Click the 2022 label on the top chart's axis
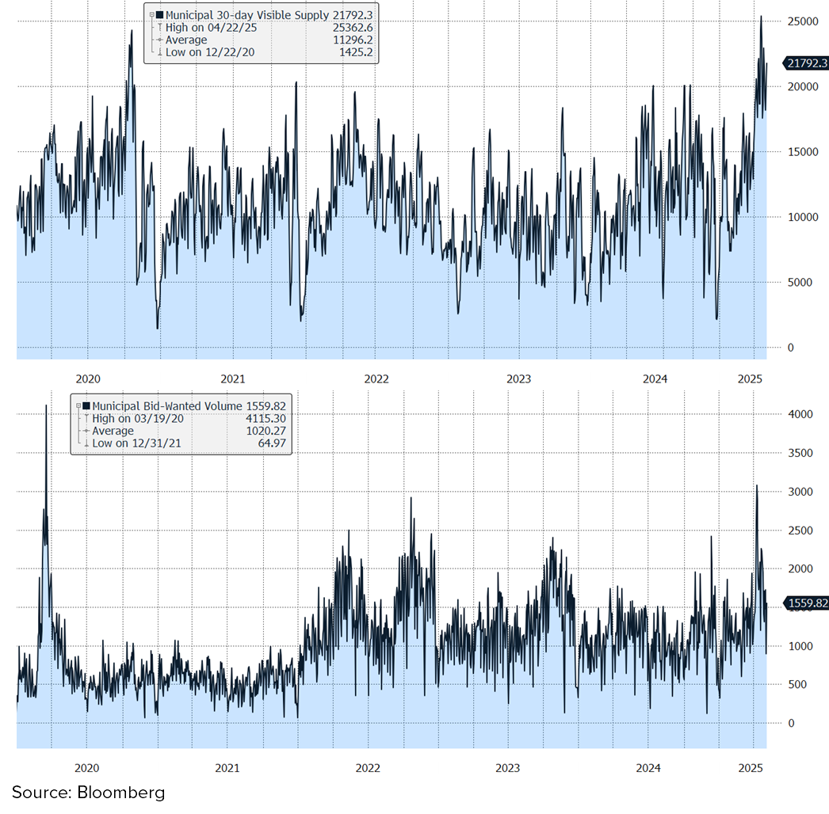This screenshot has width=829, height=814. pyautogui.click(x=376, y=378)
